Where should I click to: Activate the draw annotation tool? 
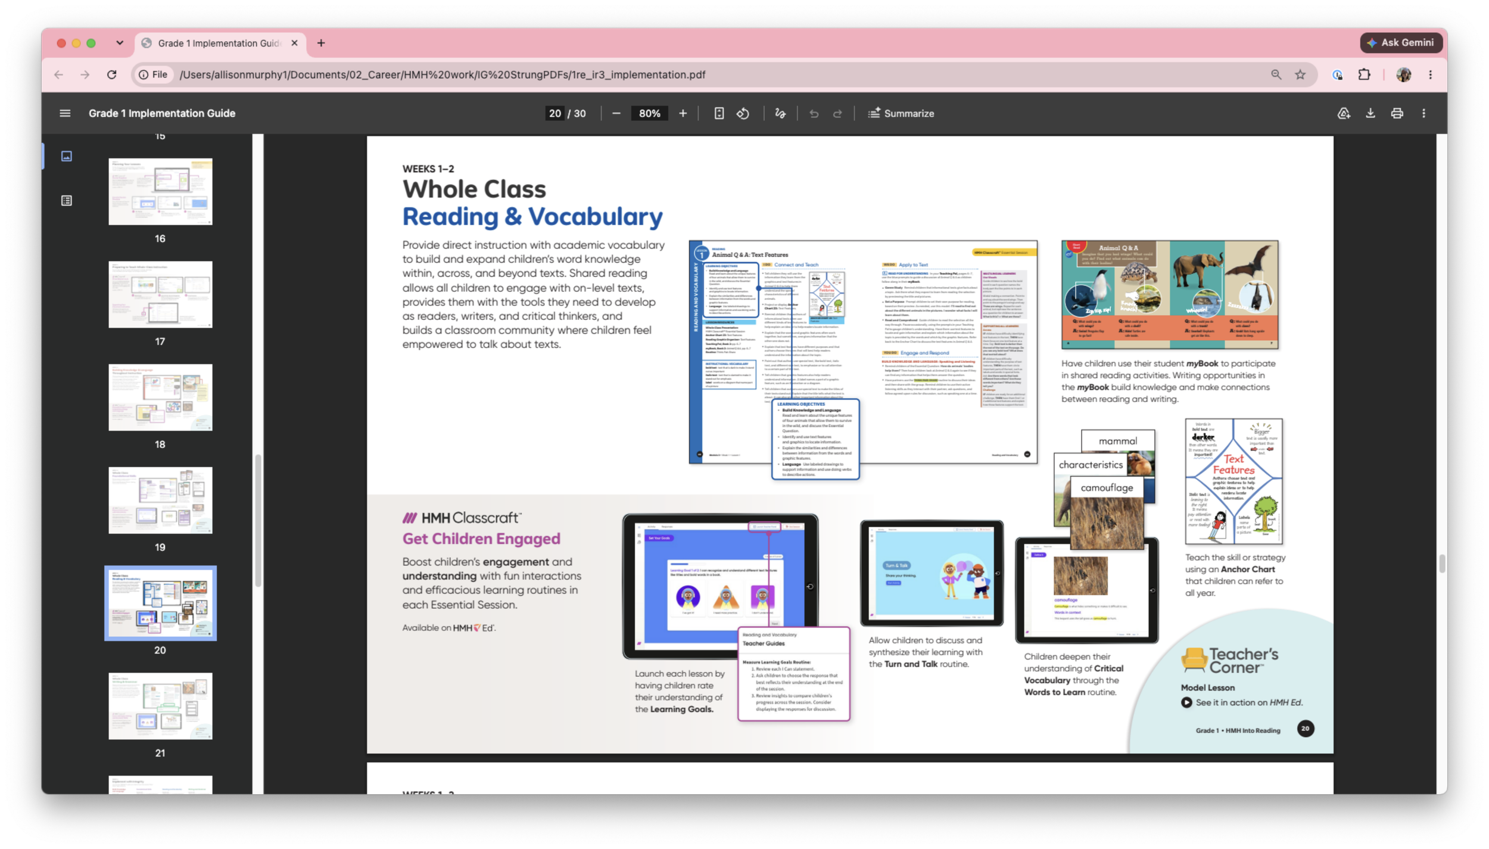pyautogui.click(x=780, y=113)
